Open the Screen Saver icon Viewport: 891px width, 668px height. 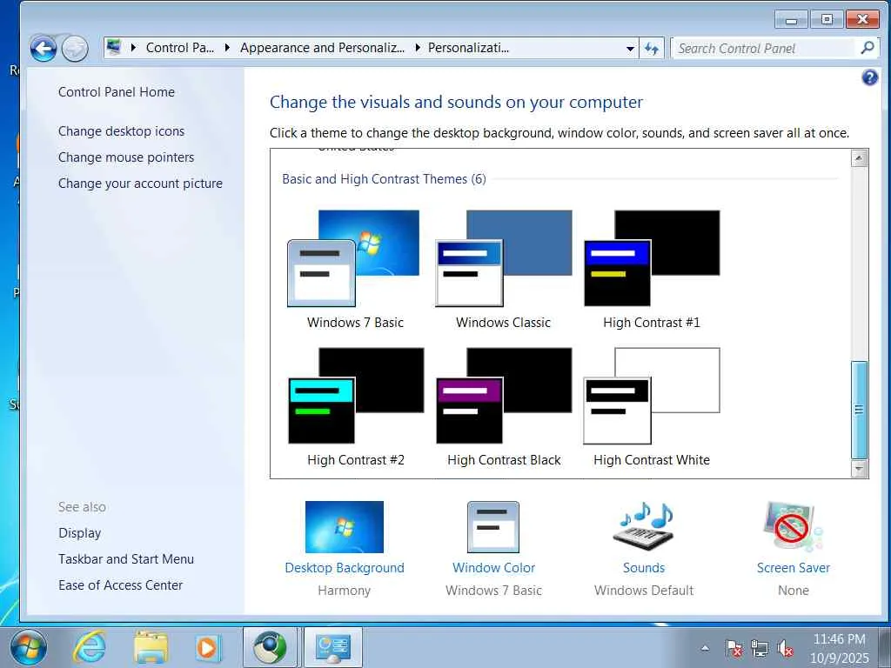(x=794, y=526)
